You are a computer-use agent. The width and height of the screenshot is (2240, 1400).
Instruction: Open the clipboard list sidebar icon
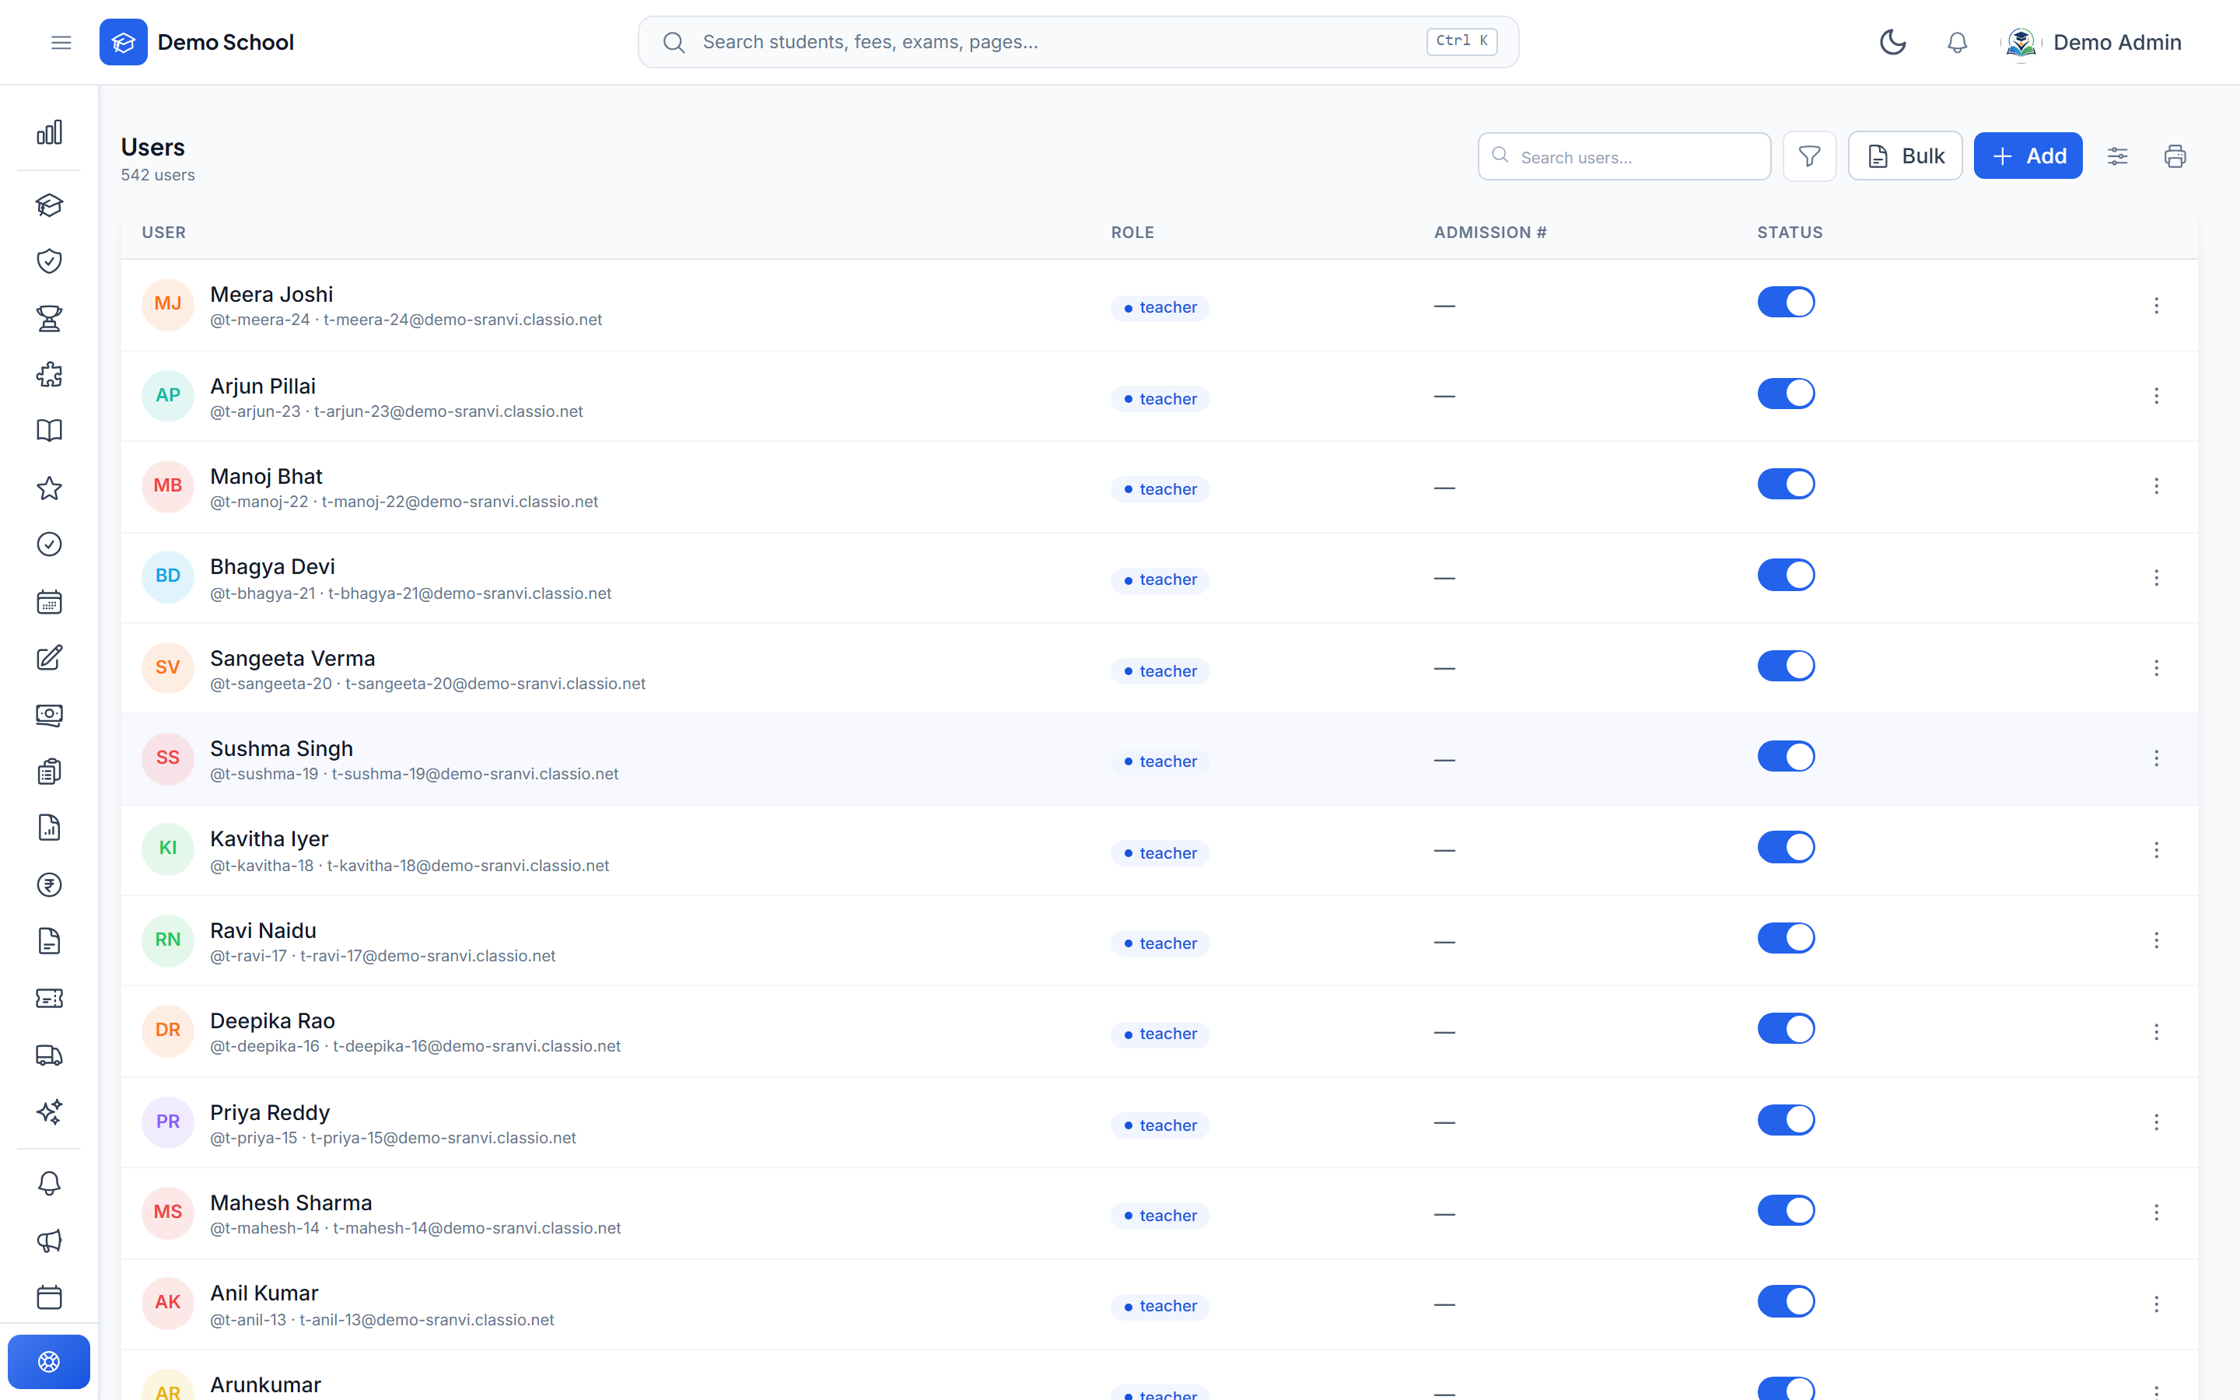(x=49, y=772)
